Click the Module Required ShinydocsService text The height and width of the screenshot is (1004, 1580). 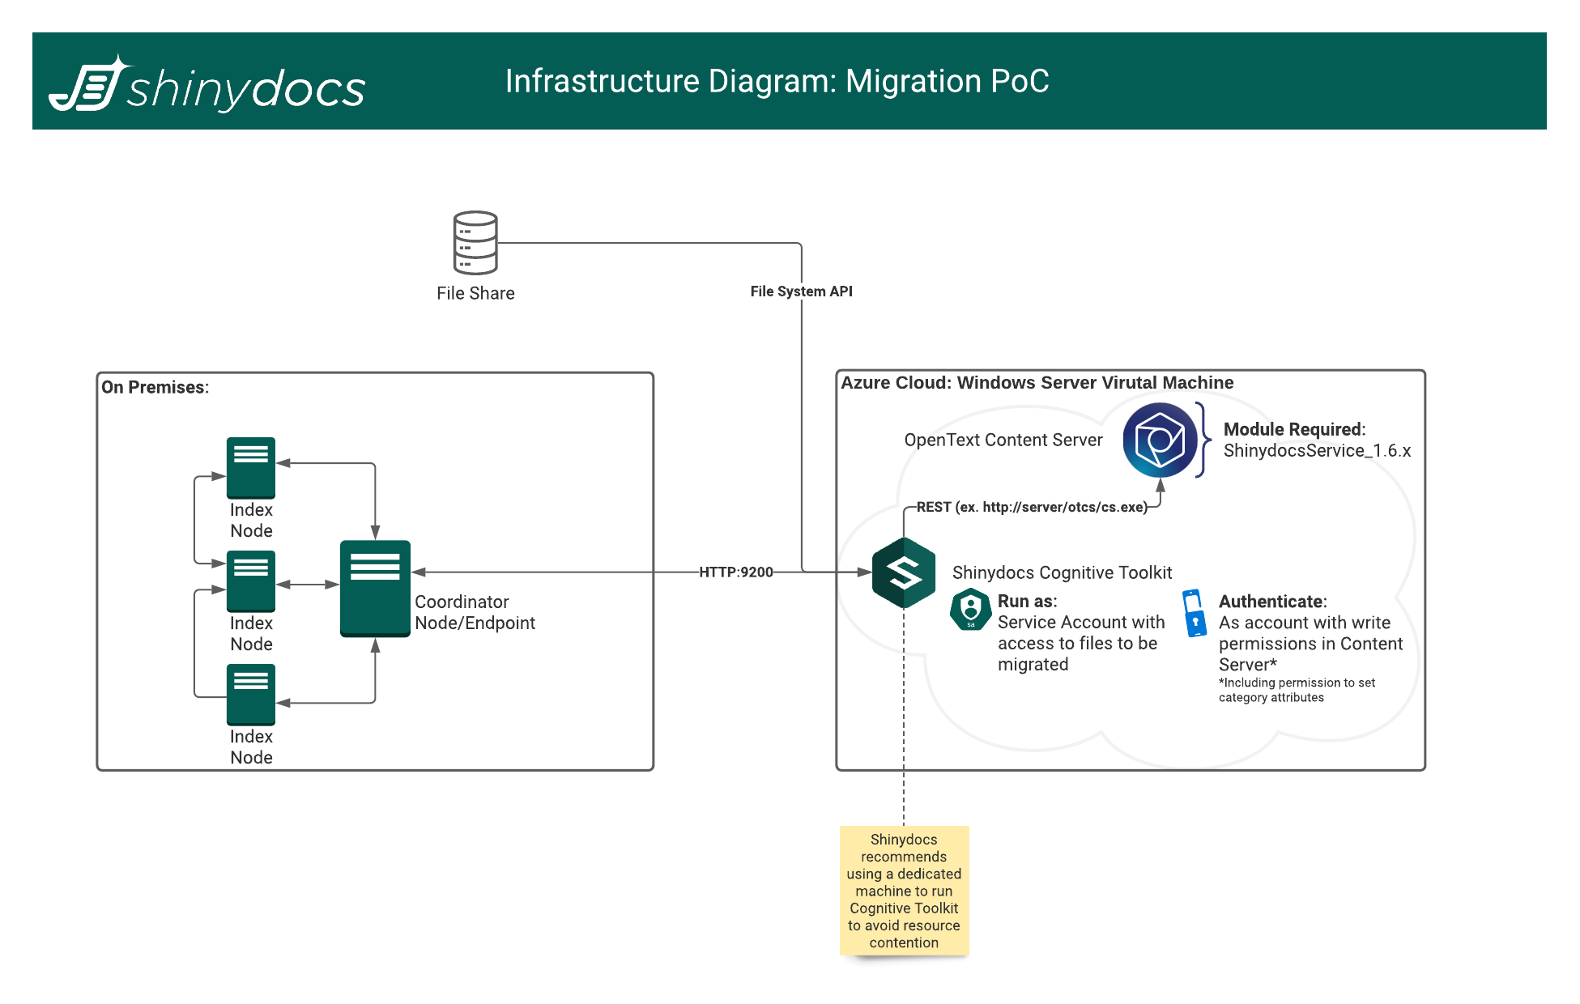coord(1316,440)
